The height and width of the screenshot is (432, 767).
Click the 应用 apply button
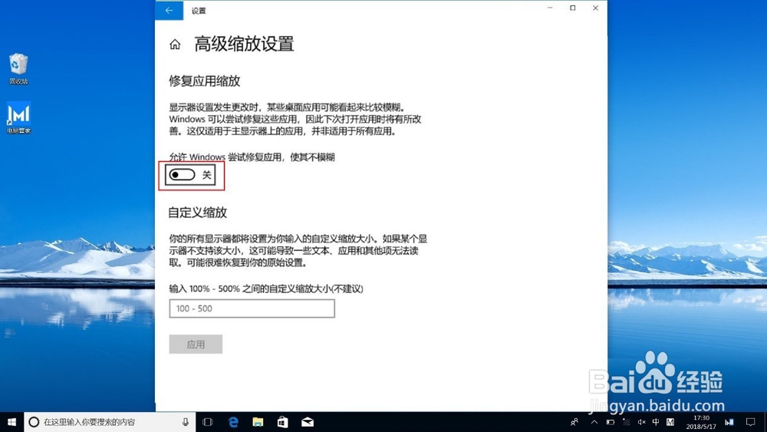coord(196,345)
